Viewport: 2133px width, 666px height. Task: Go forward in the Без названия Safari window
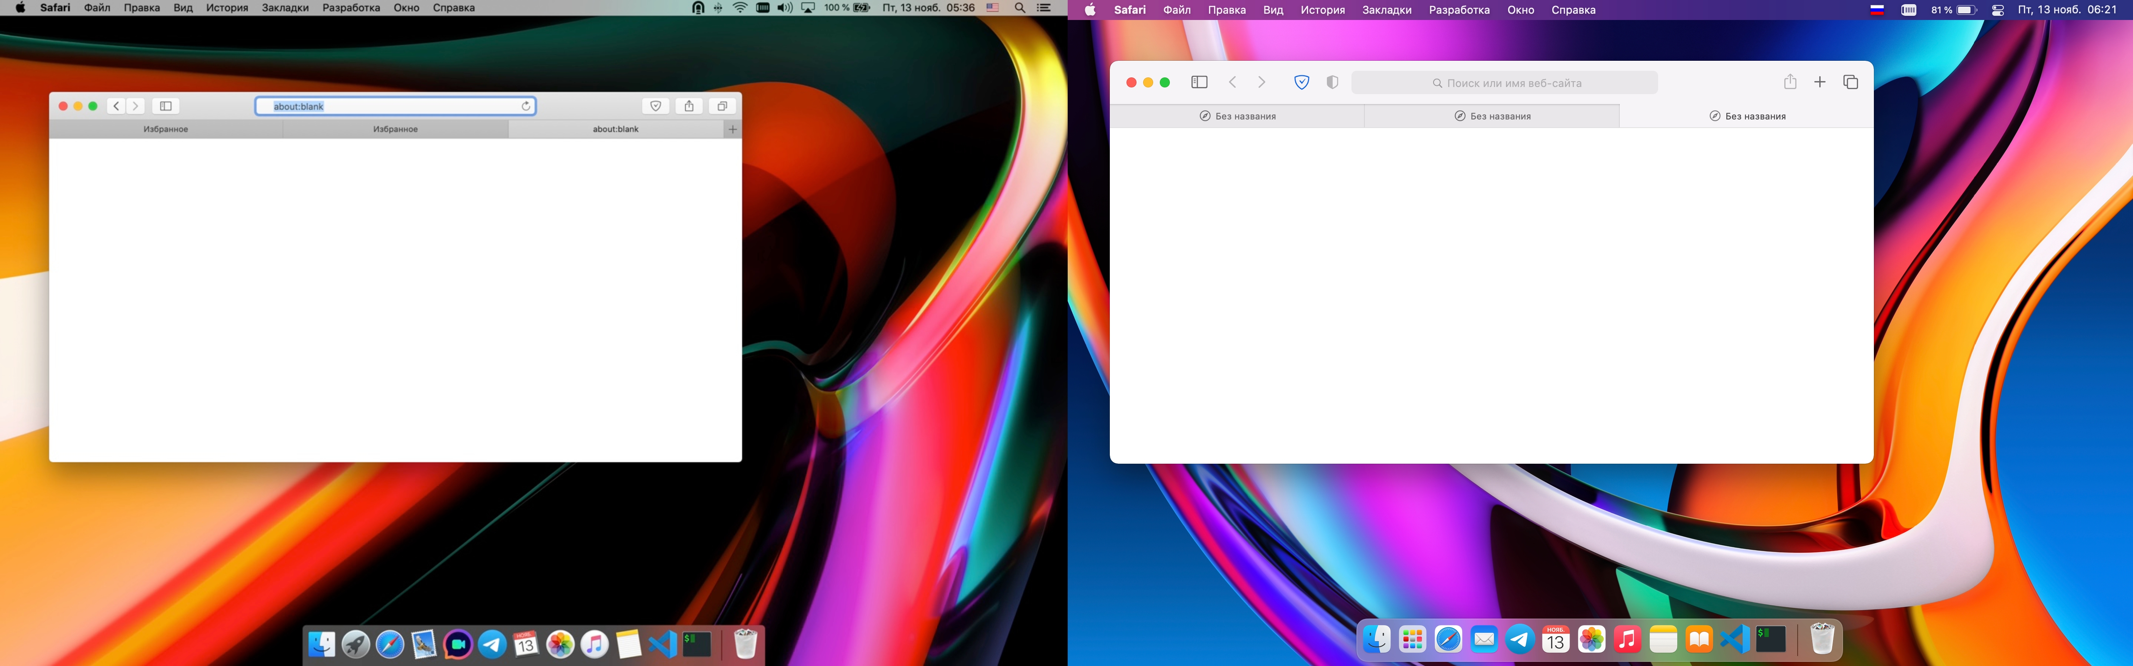click(1262, 82)
